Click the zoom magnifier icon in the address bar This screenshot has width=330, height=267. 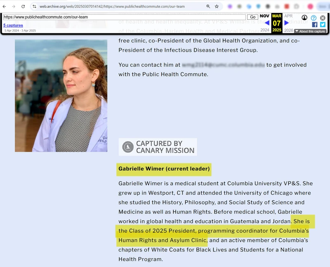pos(208,7)
